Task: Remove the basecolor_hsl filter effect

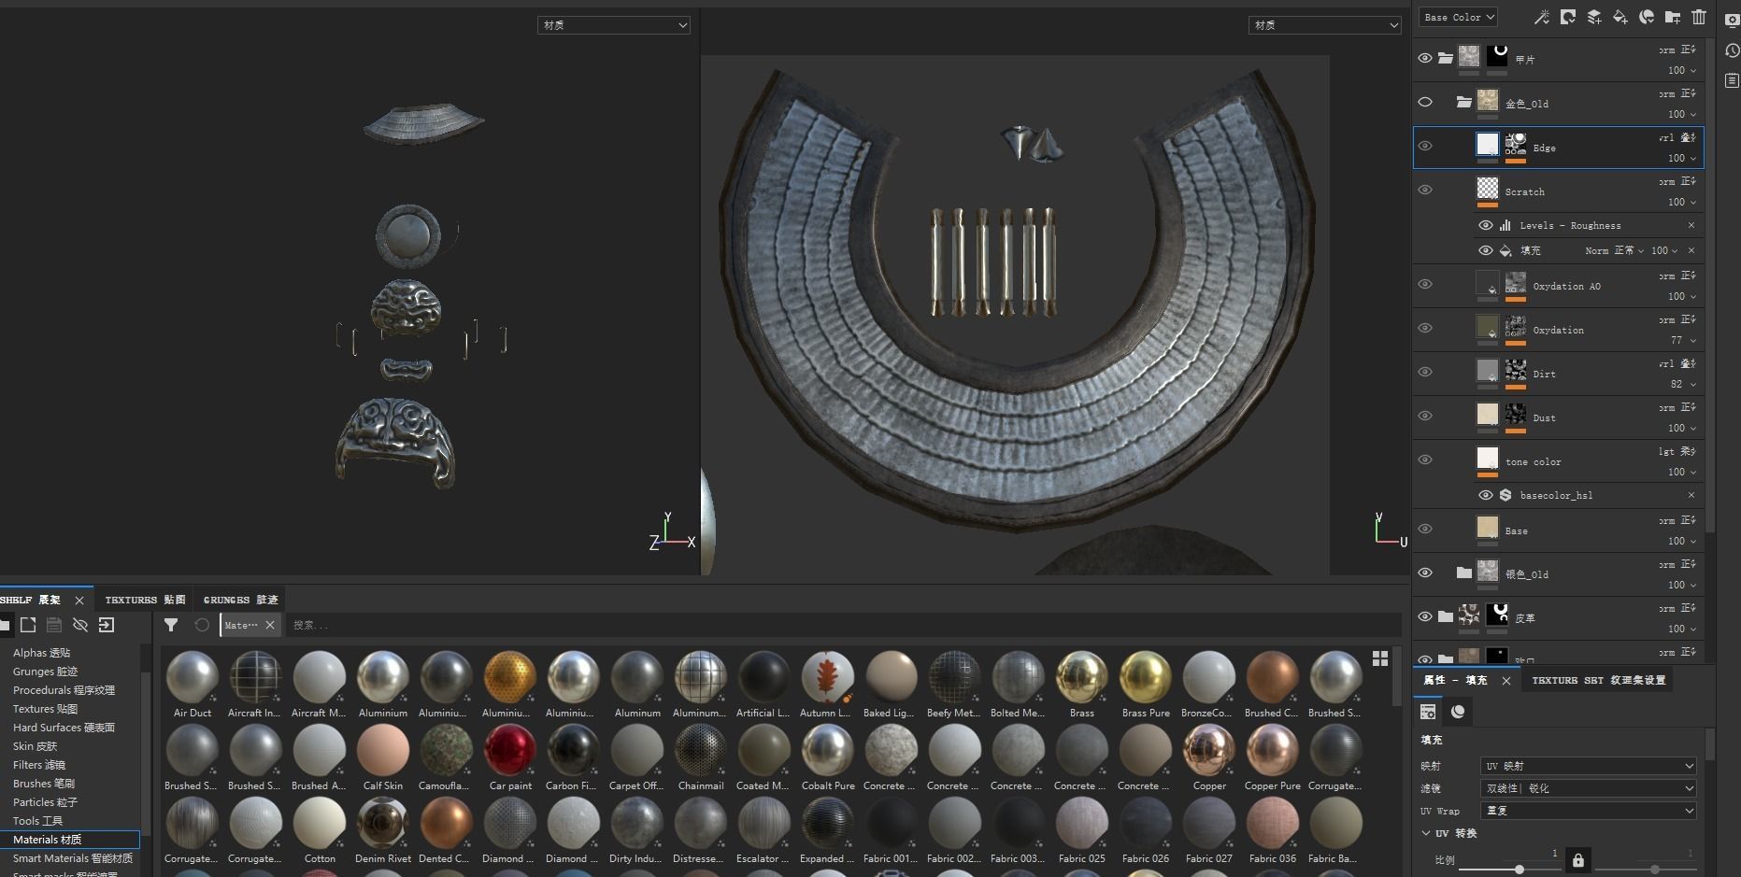Action: click(1691, 495)
